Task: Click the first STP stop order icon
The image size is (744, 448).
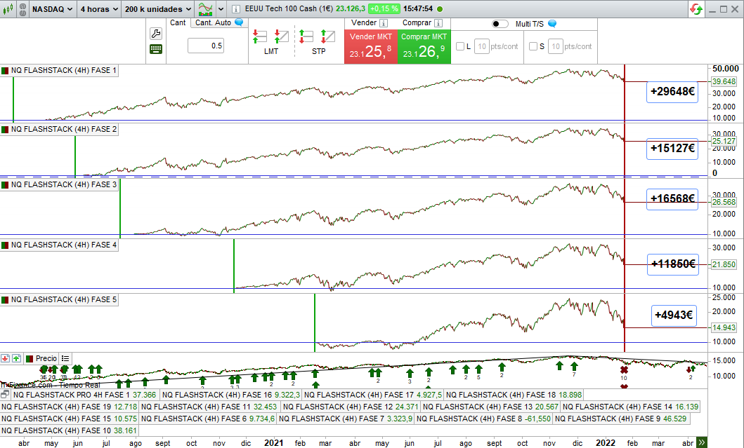Action: point(306,36)
